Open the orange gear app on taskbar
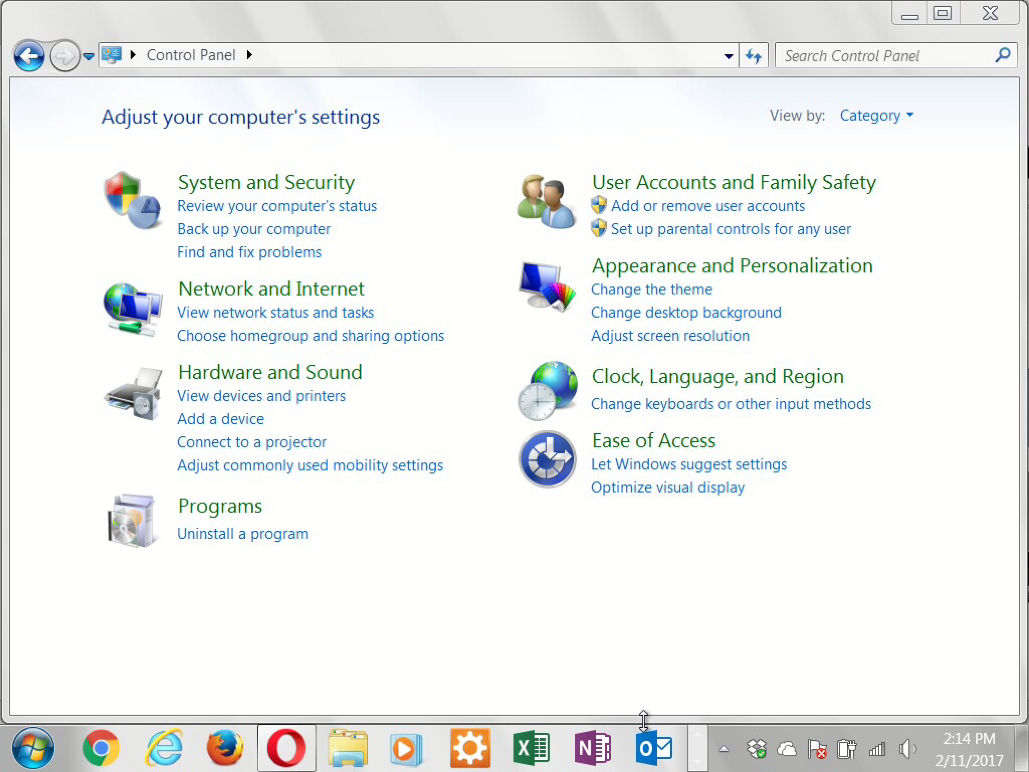1029x772 pixels. point(470,748)
